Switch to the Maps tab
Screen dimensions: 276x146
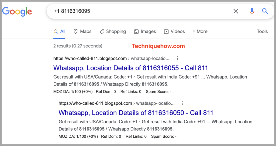pyautogui.click(x=82, y=32)
